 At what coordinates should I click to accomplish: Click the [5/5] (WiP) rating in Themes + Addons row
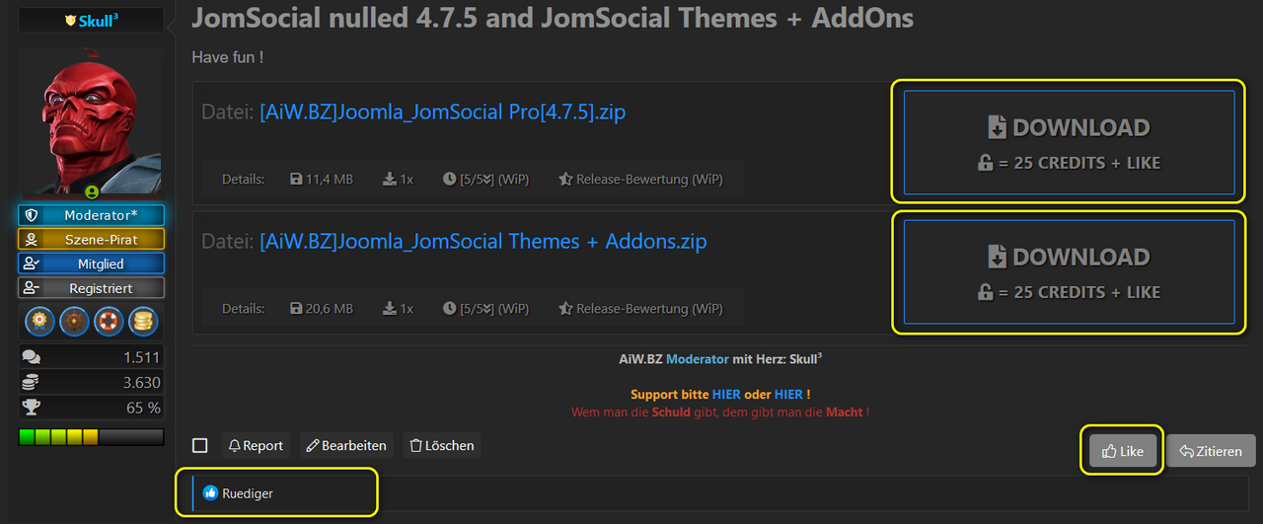point(494,309)
